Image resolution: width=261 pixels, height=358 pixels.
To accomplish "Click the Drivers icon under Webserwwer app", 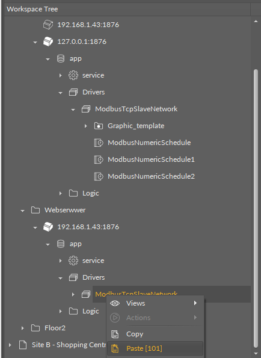I will point(73,277).
